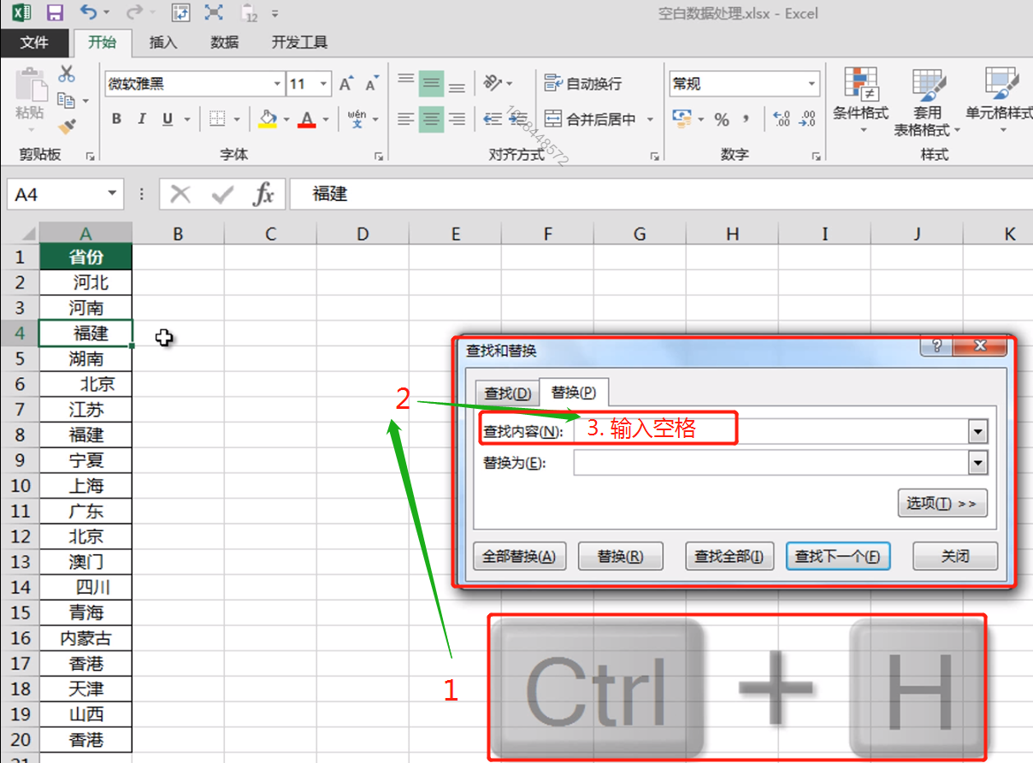
Task: Click the Copy icon in clipboard group
Action: pyautogui.click(x=66, y=100)
